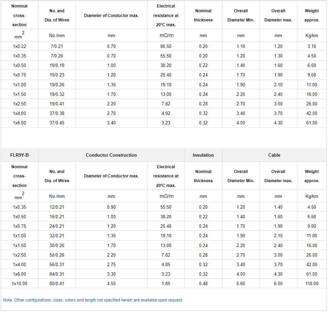Click the 86.50 resistance value
The height and width of the screenshot is (312, 328).
coord(166,46)
